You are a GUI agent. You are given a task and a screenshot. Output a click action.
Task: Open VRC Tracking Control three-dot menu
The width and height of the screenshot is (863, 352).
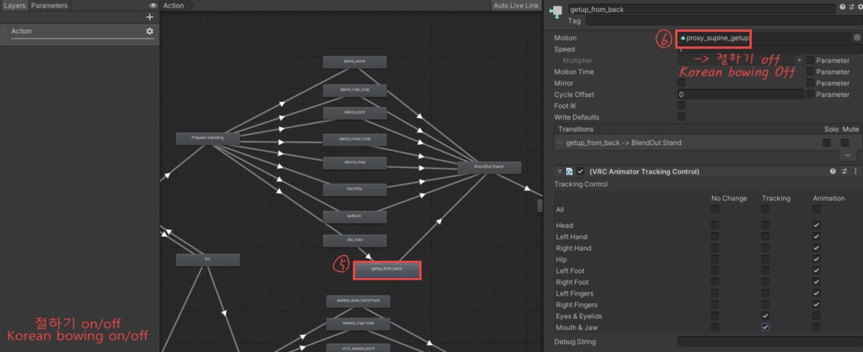855,172
